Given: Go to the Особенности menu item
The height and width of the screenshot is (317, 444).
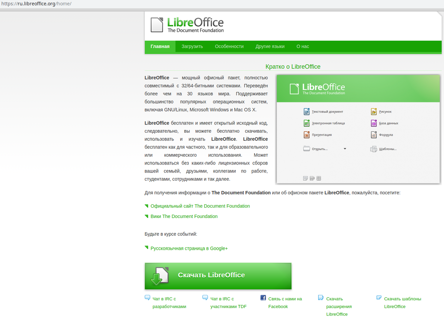Looking at the screenshot, I should click(229, 47).
